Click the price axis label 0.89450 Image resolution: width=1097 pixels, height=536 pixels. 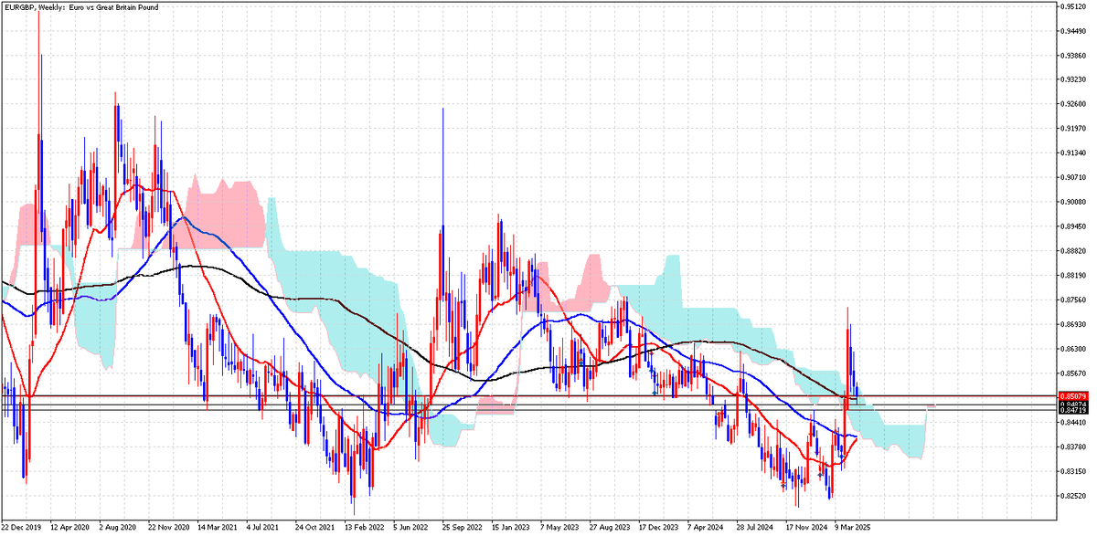point(1074,226)
